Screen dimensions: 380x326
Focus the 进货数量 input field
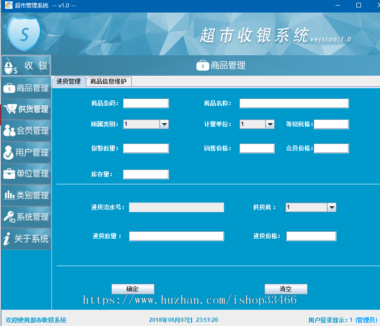point(176,236)
